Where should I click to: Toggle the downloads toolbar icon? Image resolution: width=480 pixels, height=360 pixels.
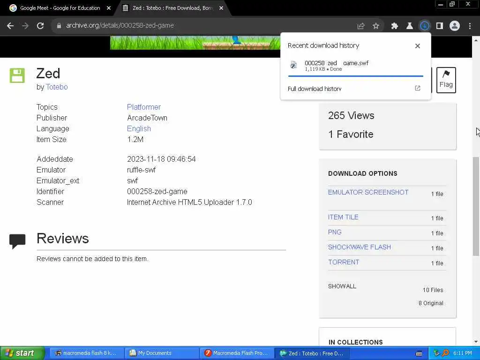pos(425,26)
